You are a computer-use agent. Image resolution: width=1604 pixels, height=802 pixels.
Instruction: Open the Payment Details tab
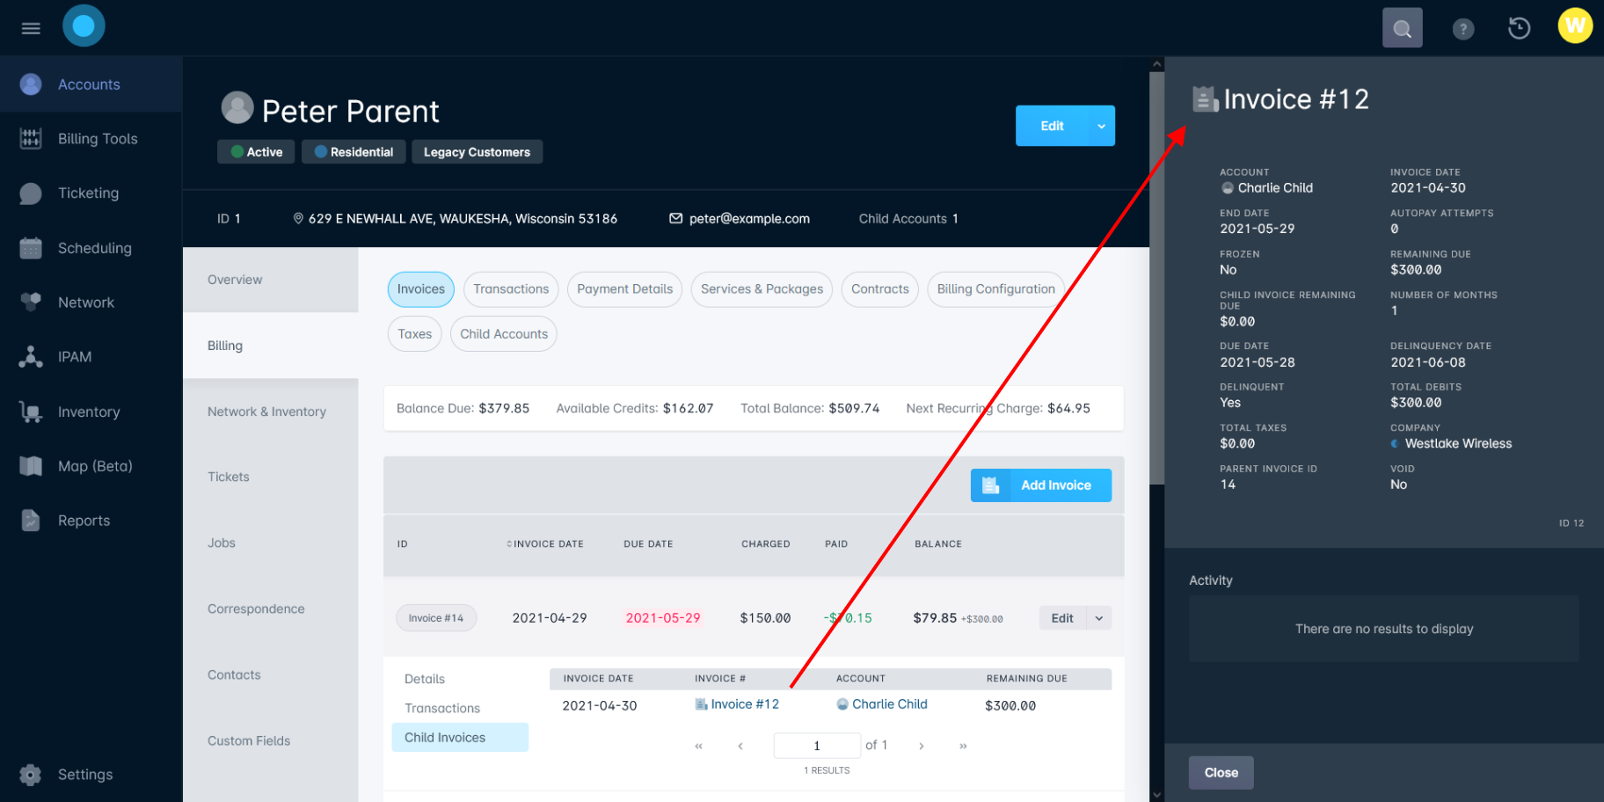(624, 289)
